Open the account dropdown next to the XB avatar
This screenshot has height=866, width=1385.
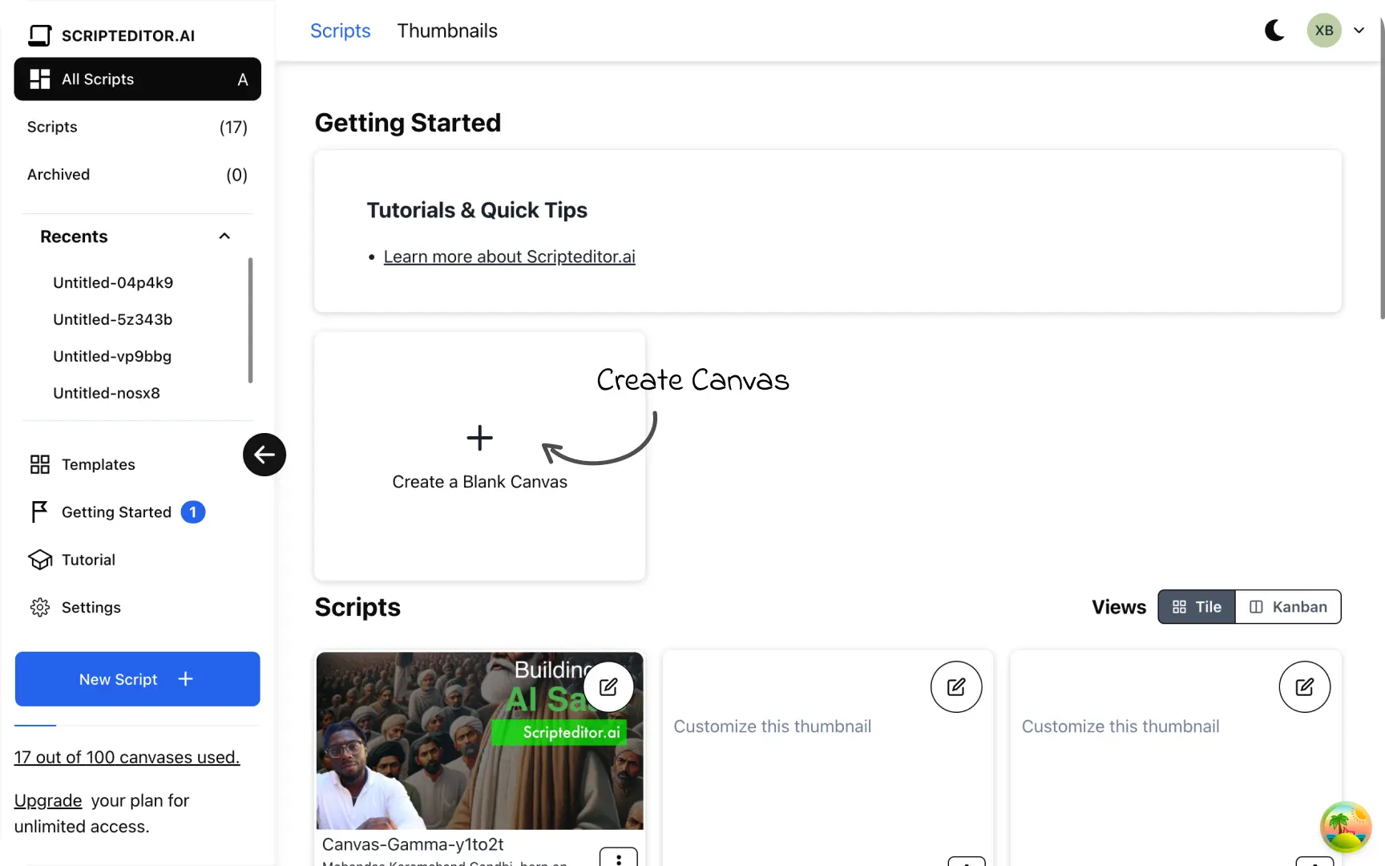1359,30
